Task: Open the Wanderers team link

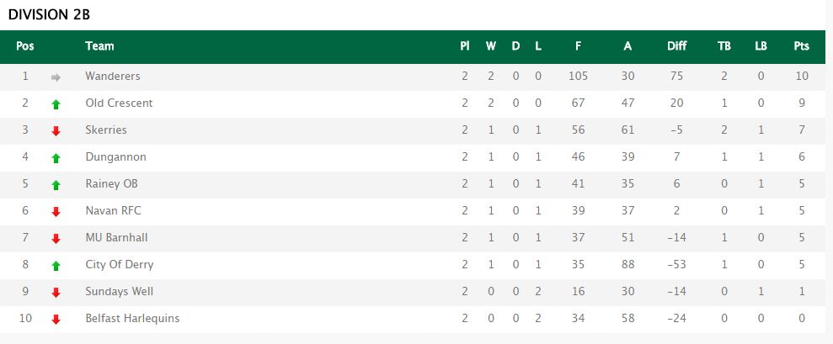Action: point(113,77)
